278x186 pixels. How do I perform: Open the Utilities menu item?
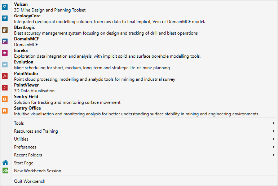click(x=21, y=139)
